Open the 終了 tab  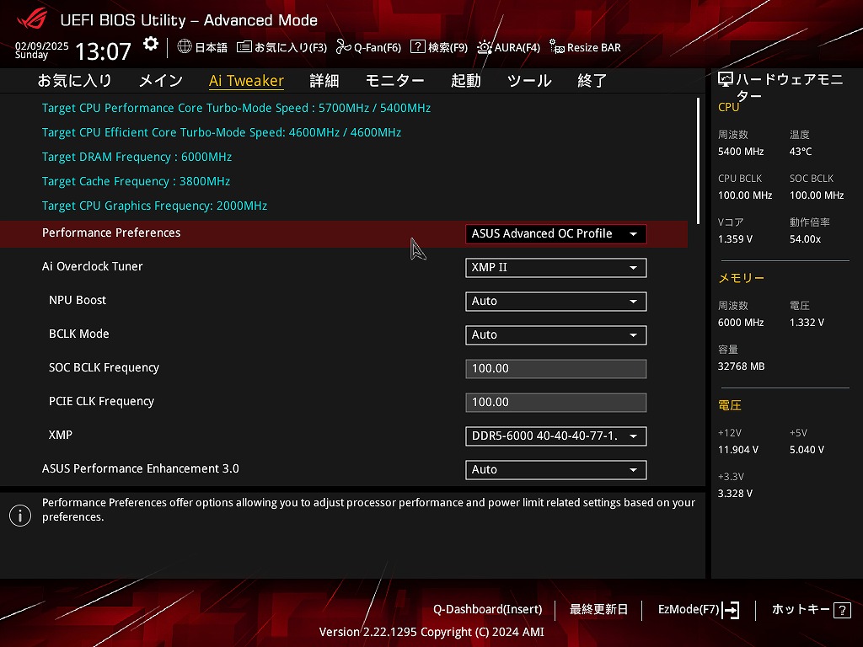click(x=592, y=81)
